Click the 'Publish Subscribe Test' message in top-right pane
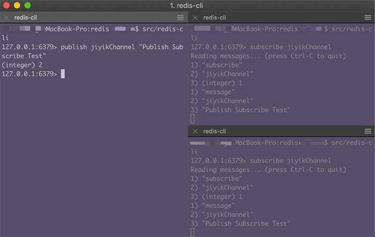Viewport: 375px width, 237px height. point(246,110)
